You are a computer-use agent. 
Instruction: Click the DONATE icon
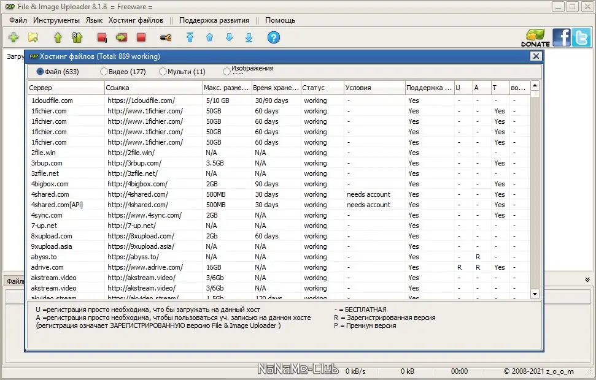coord(536,37)
